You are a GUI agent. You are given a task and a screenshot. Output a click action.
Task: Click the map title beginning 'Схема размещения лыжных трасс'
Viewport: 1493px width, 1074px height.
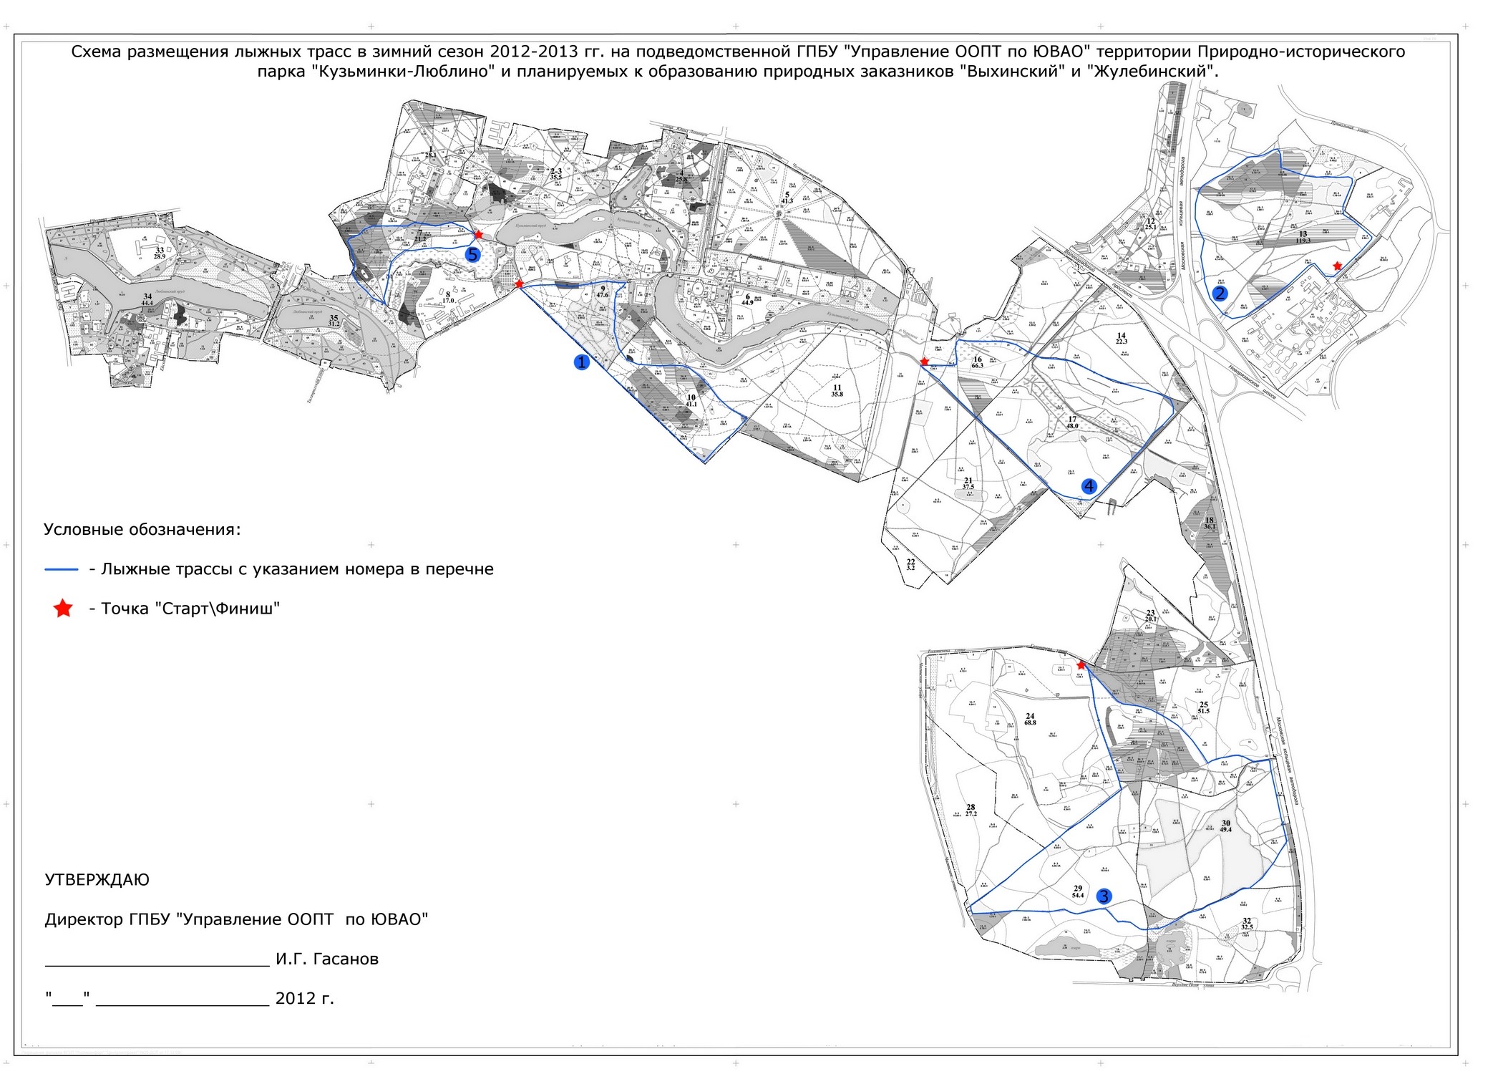coord(737,52)
